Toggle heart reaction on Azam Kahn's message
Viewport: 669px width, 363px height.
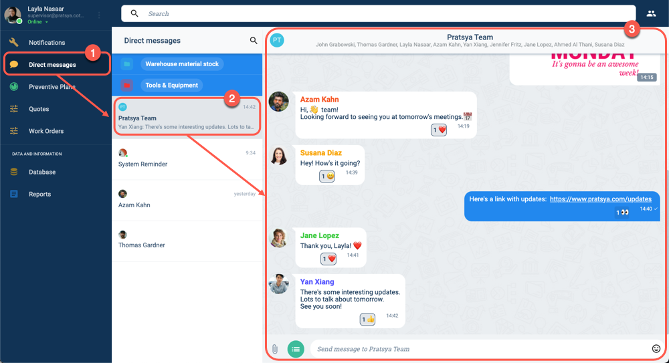click(x=439, y=130)
